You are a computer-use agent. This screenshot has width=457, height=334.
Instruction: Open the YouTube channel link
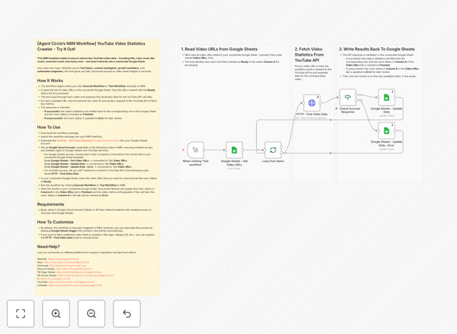pyautogui.click(x=71, y=282)
